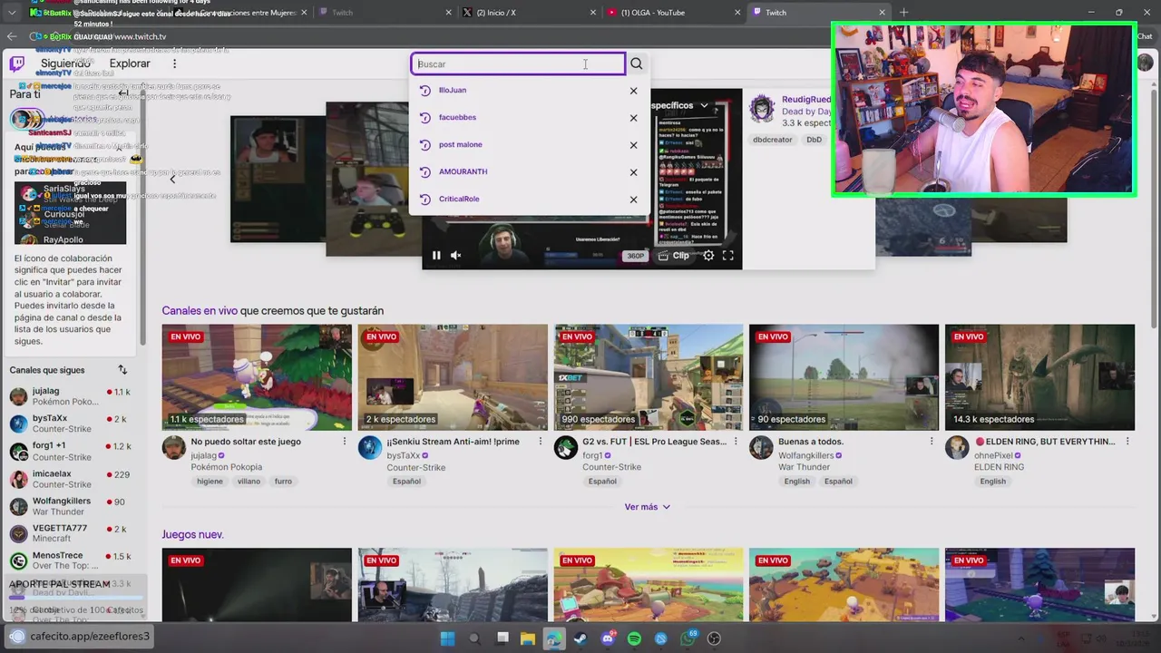Select IlloJuan from recent searches
1161x653 pixels.
click(453, 90)
